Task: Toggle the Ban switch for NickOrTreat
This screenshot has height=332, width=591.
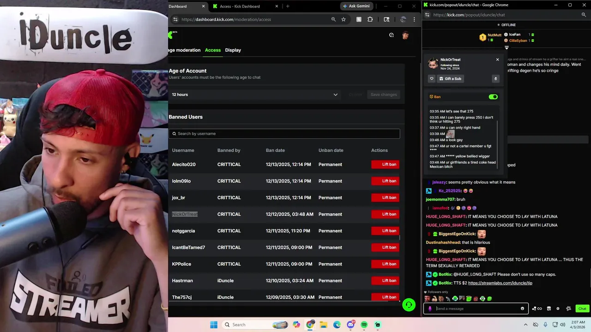Action: (493, 97)
